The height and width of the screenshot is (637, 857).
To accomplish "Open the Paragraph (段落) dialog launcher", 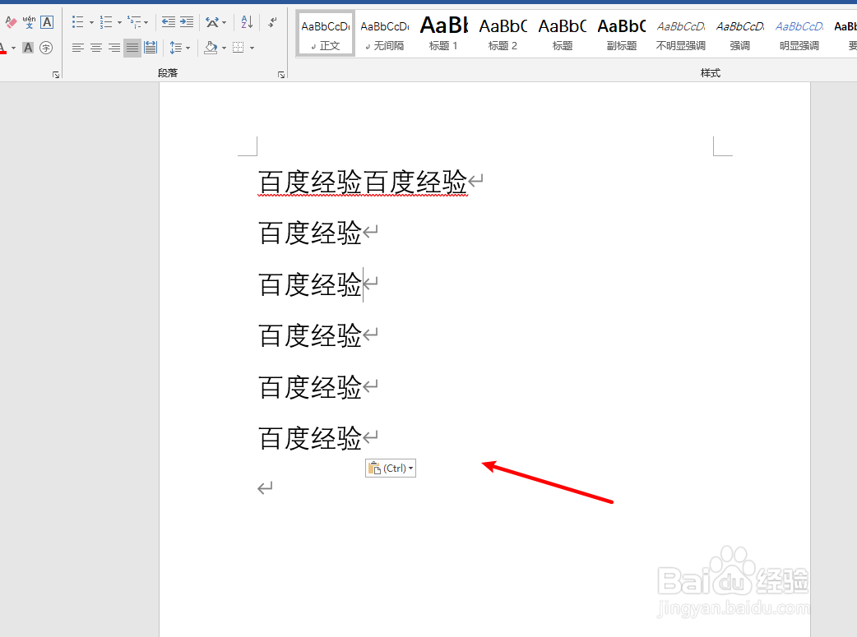I will click(x=281, y=74).
